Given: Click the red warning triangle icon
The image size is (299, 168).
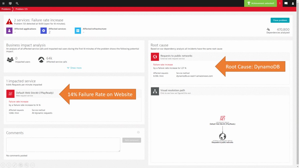Looking at the screenshot, I should 9,21.
